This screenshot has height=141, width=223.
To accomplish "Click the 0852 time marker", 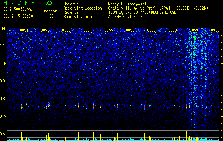I will point(45,30).
